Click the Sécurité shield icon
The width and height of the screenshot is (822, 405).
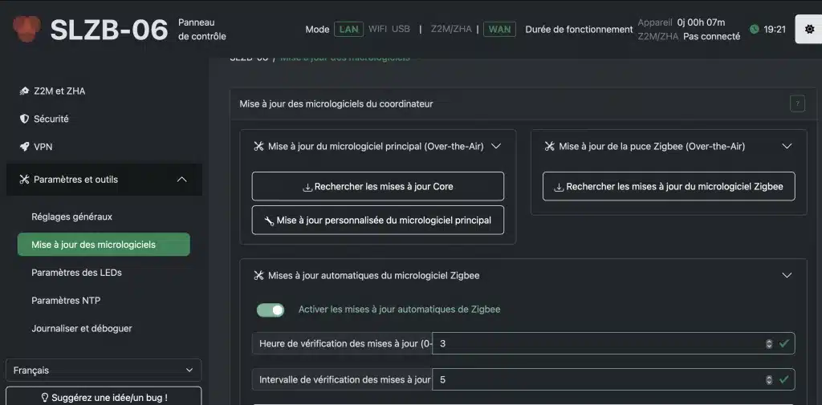(24, 119)
